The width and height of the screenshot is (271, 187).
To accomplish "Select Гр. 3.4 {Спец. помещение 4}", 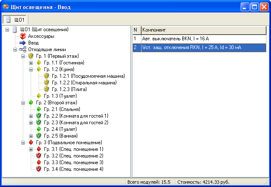I will click(x=73, y=169).
